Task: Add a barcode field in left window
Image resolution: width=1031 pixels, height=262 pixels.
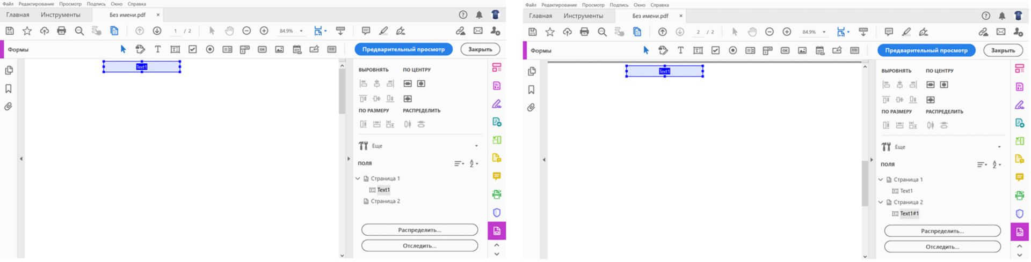Action: pos(332,49)
